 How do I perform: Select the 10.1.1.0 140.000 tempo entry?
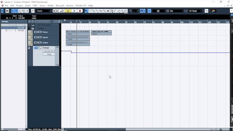click(x=13, y=31)
